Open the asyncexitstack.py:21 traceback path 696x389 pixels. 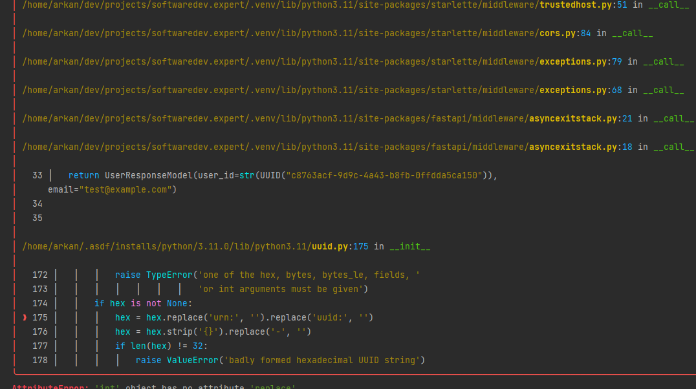(x=327, y=118)
